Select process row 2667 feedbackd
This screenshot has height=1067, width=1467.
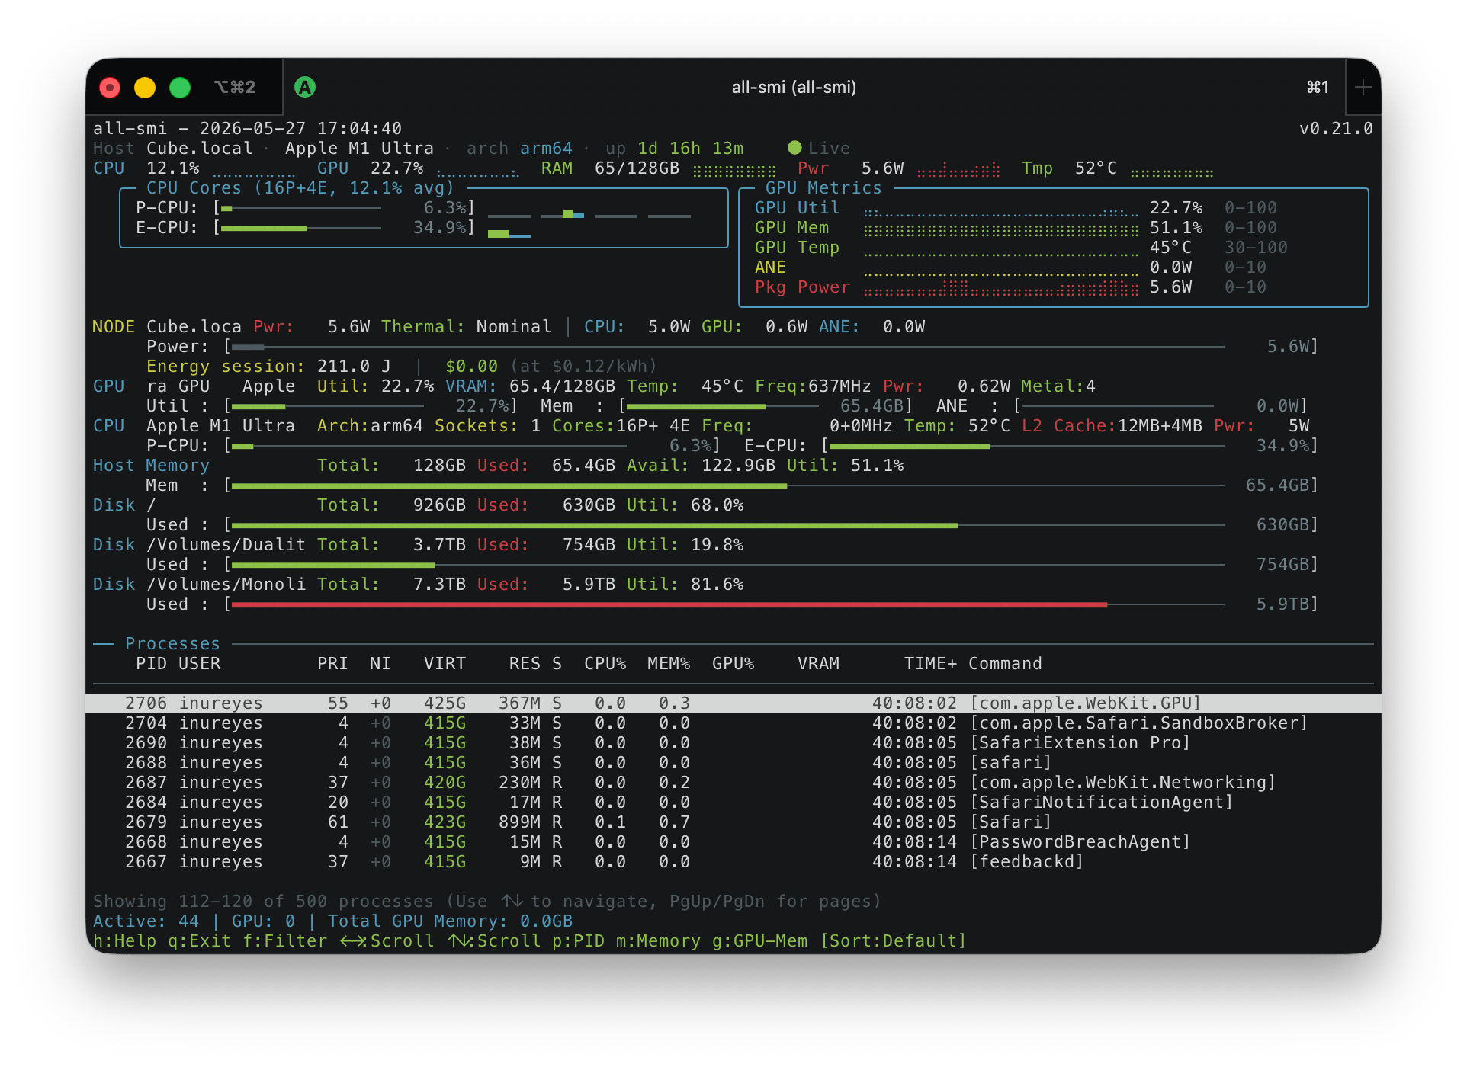click(x=733, y=862)
